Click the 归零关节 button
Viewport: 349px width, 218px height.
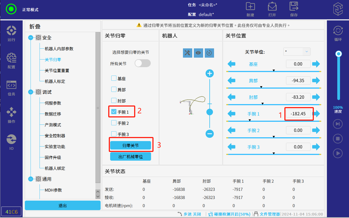130,145
